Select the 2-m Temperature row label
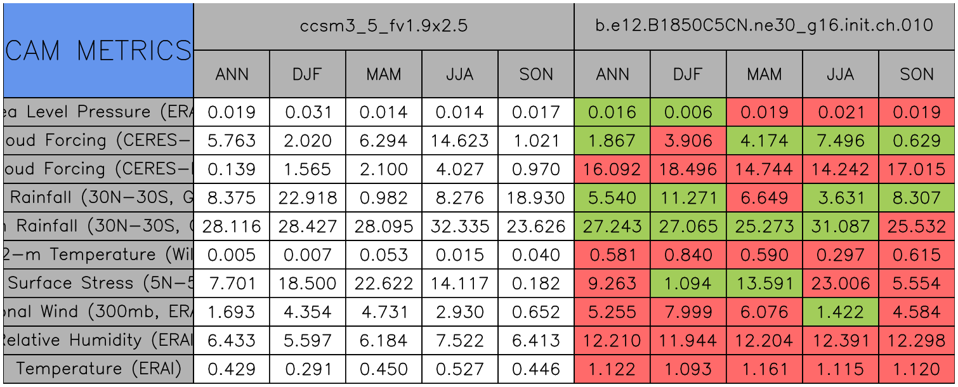This screenshot has width=958, height=387. pyautogui.click(x=98, y=254)
